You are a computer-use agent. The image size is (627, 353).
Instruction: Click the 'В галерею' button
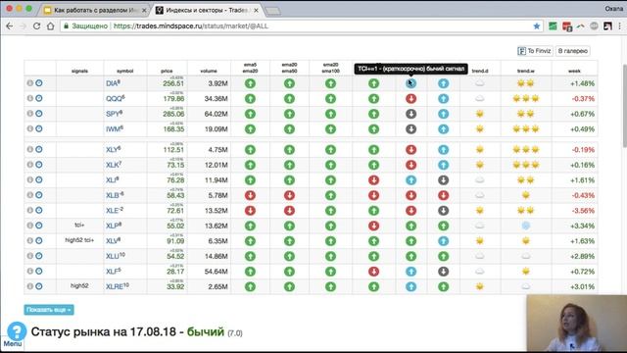click(572, 51)
